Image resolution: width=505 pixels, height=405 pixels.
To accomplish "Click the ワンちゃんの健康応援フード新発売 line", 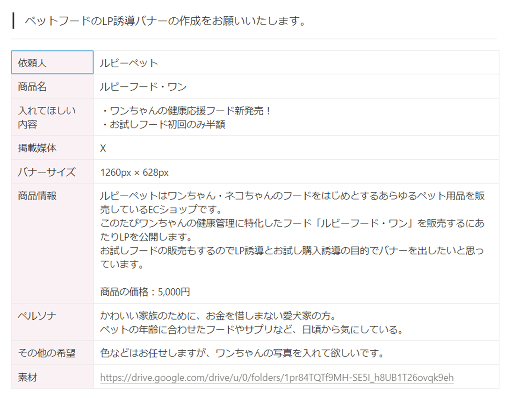I will 187,111.
